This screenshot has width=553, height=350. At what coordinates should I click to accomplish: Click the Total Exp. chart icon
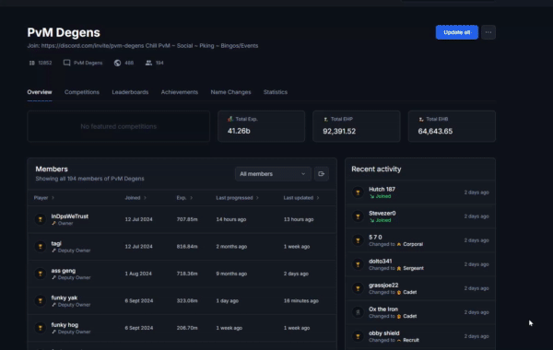(x=230, y=119)
